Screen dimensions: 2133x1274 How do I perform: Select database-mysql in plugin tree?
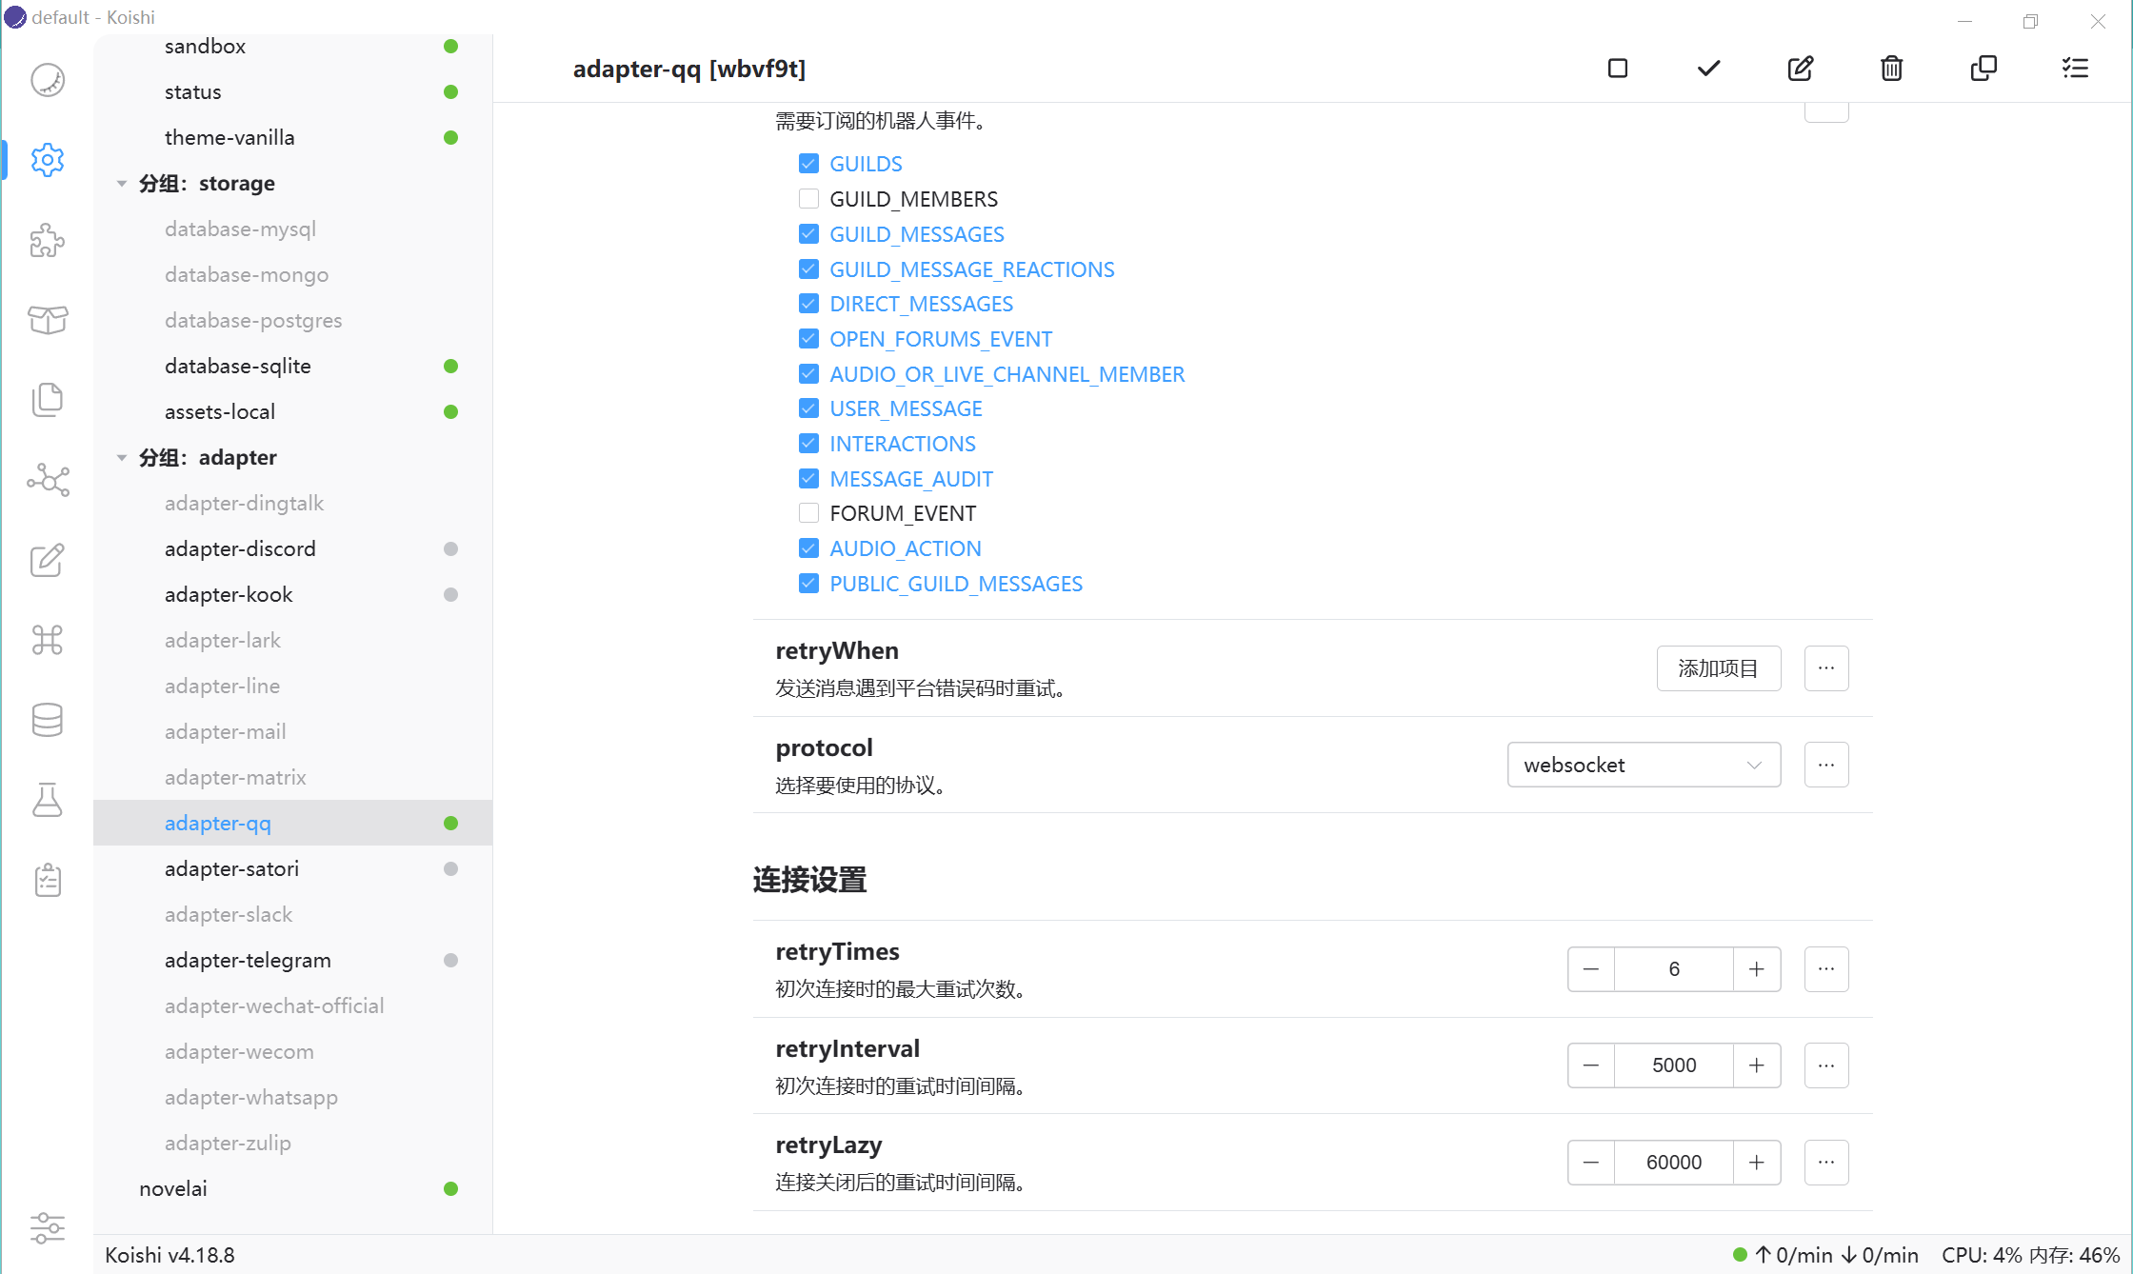coord(293,229)
